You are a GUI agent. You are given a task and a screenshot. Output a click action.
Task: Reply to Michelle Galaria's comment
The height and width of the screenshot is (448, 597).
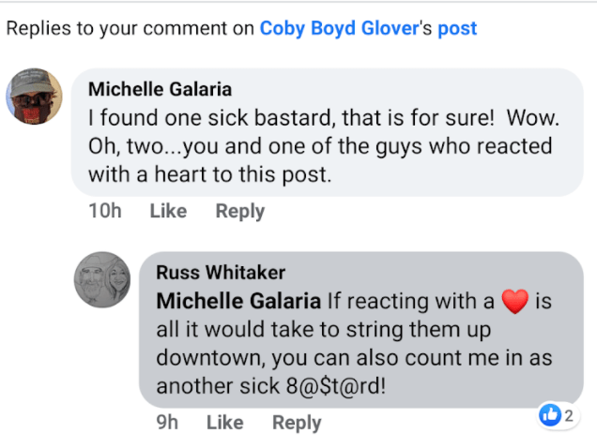coord(239,212)
